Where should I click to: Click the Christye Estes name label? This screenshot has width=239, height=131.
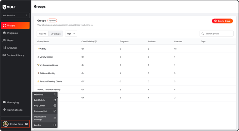click(16, 124)
